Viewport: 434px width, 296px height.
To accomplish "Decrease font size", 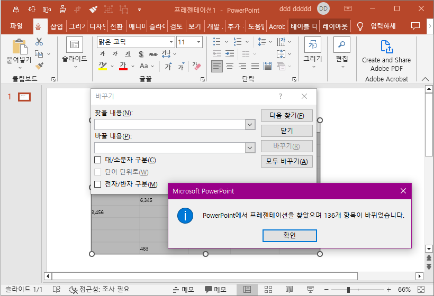I will 181,66.
